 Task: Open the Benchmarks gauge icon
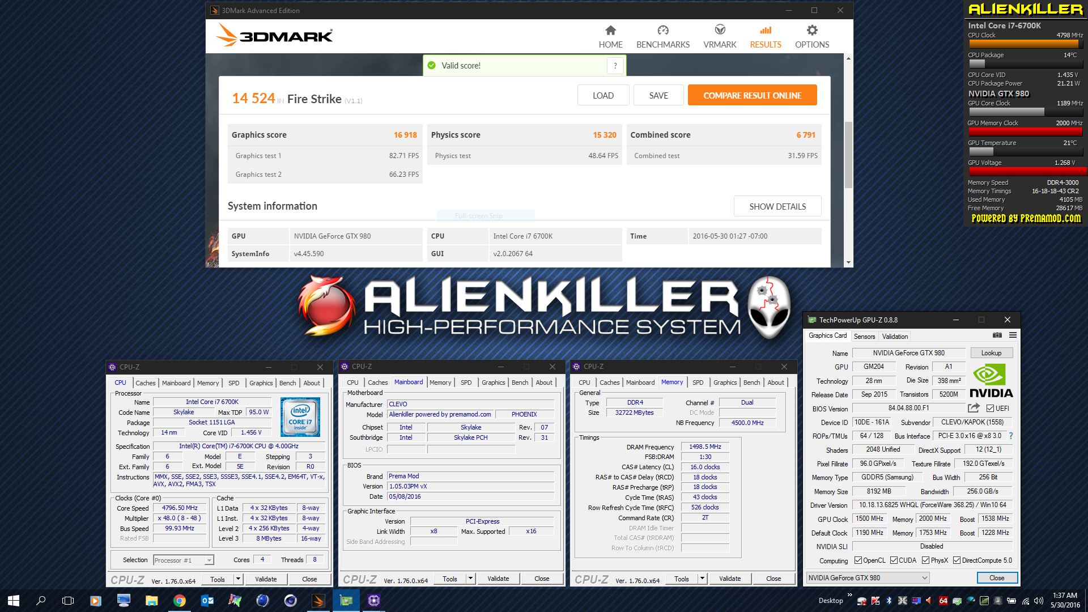click(662, 31)
